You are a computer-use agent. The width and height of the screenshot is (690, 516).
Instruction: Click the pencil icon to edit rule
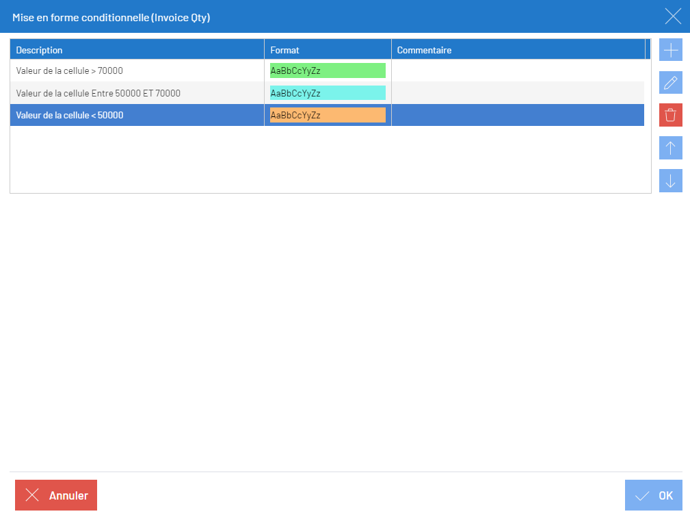(x=670, y=82)
